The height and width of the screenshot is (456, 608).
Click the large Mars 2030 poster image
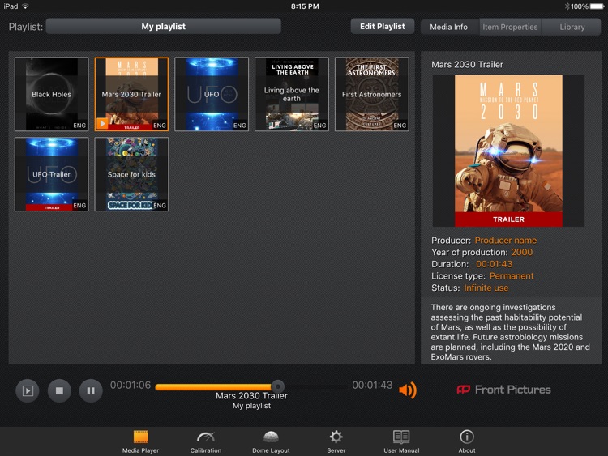(508, 151)
